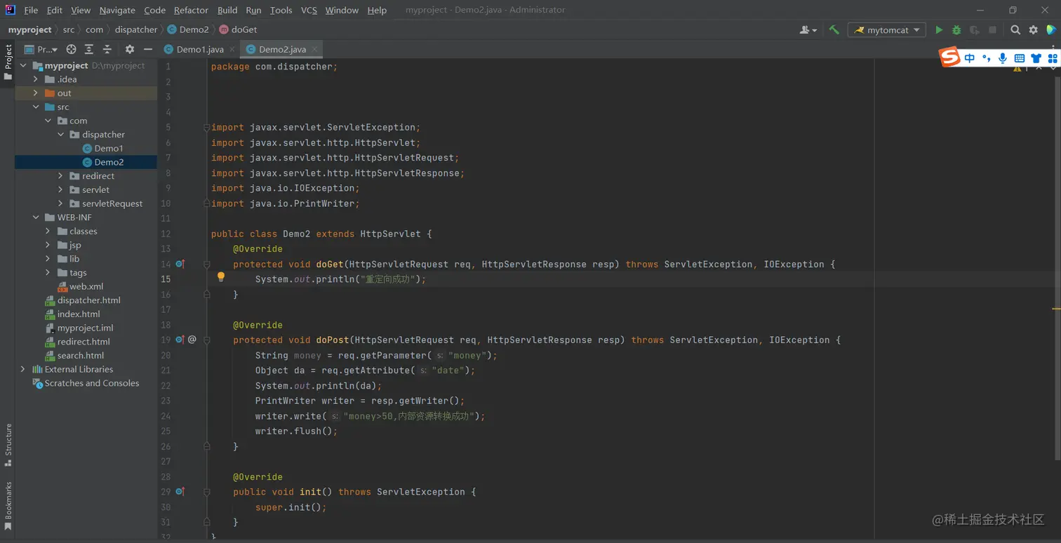Expand the servletRequest package
Image resolution: width=1061 pixels, height=543 pixels.
tap(61, 203)
